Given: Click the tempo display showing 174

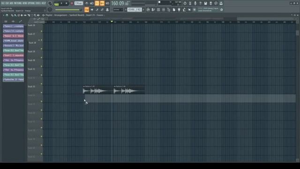Looking at the screenshot, I should coord(78,3).
